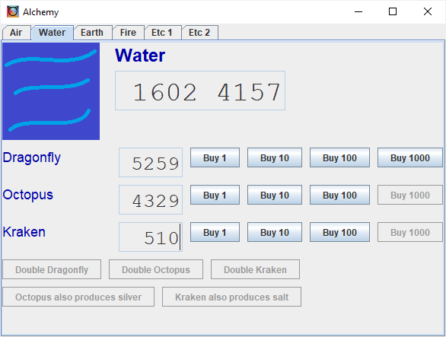Buy 10 Dragonfly
Screen dimensions: 446x337
click(x=275, y=157)
